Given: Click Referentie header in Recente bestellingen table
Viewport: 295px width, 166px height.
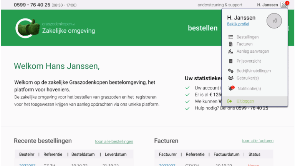Looking at the screenshot, I should pos(53,154).
